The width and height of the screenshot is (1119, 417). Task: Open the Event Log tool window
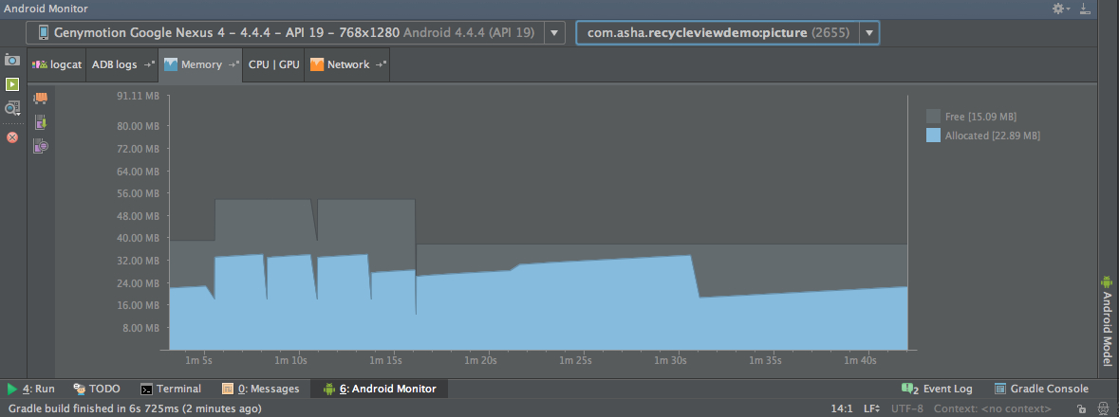click(937, 390)
